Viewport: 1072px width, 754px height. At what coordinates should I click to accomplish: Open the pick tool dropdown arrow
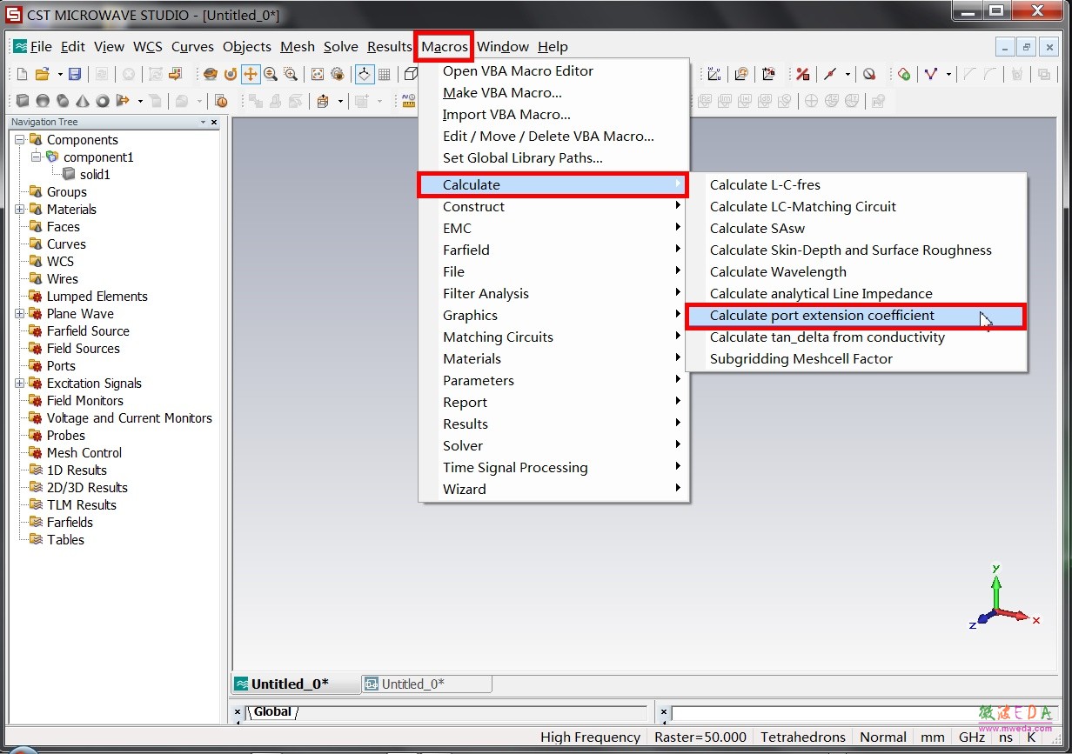[x=848, y=75]
